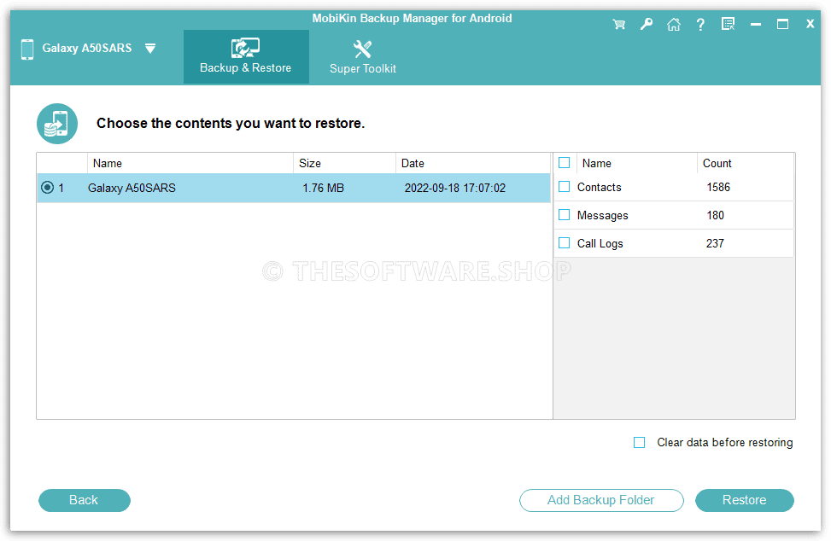The width and height of the screenshot is (831, 541).
Task: Click the 'Call Logs' label text
Action: tap(600, 243)
